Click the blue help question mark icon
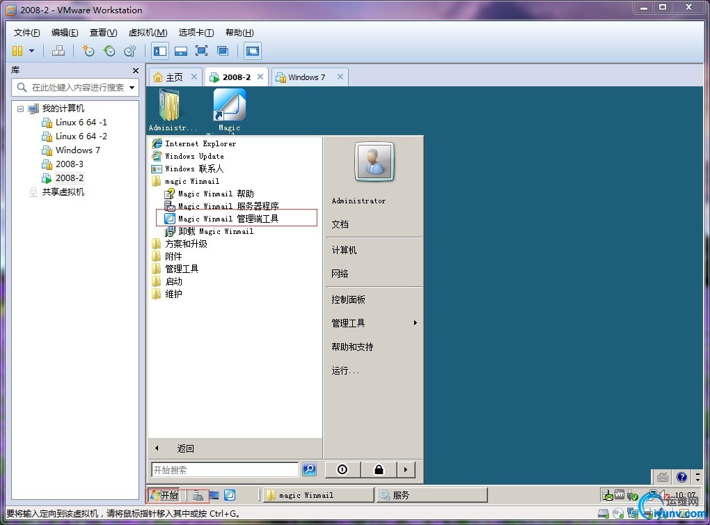The height and width of the screenshot is (525, 710). click(x=682, y=477)
